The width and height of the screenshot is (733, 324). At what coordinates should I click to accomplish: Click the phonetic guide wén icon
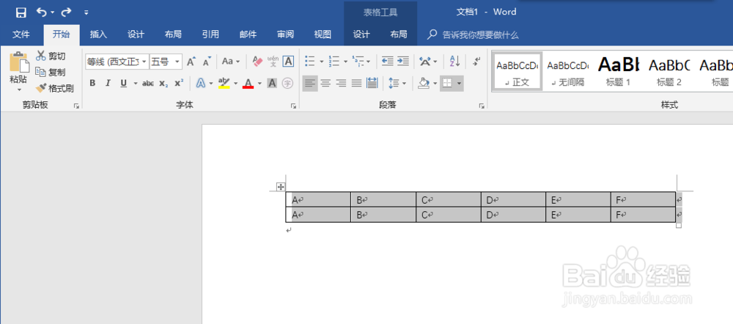[x=273, y=61]
